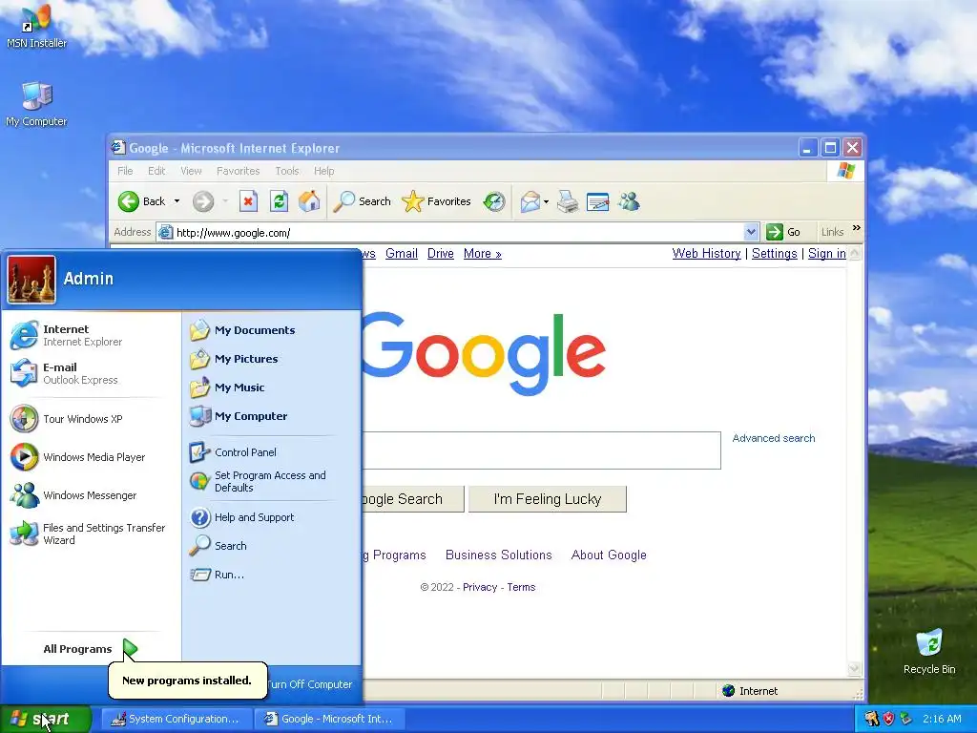Click the Mail envelope icon in IE toolbar

[530, 201]
